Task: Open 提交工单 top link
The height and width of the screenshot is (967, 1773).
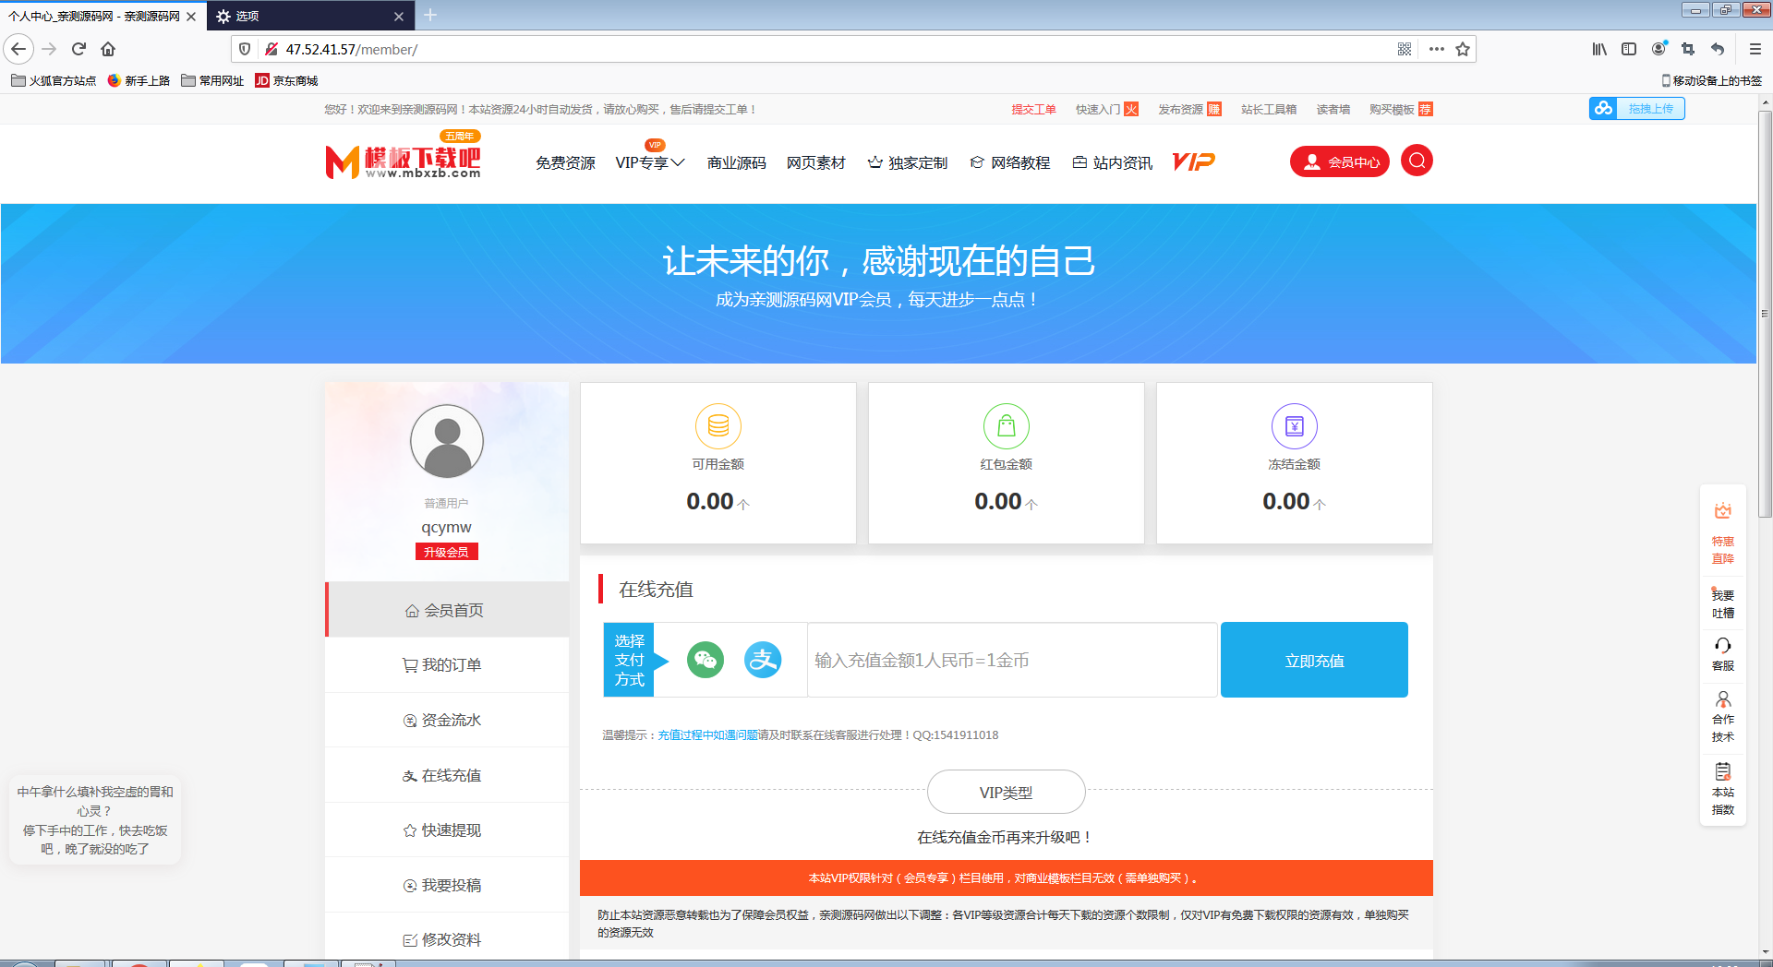Action: pyautogui.click(x=1033, y=110)
